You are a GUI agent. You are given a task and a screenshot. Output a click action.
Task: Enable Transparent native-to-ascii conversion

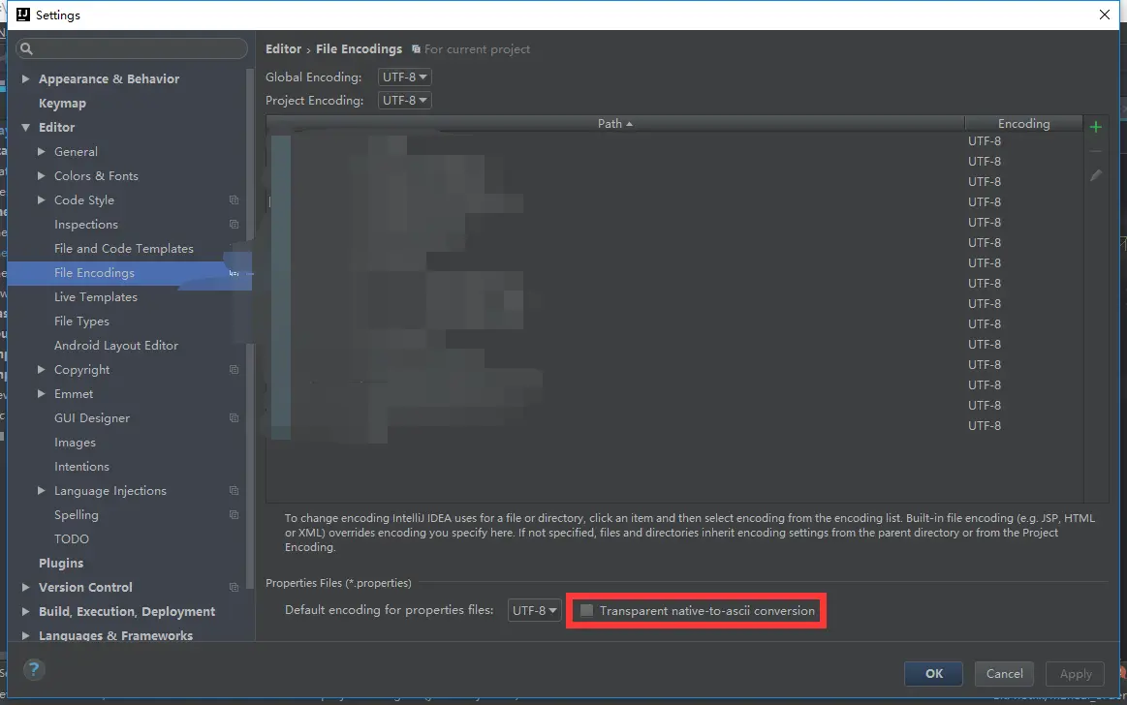(x=586, y=610)
